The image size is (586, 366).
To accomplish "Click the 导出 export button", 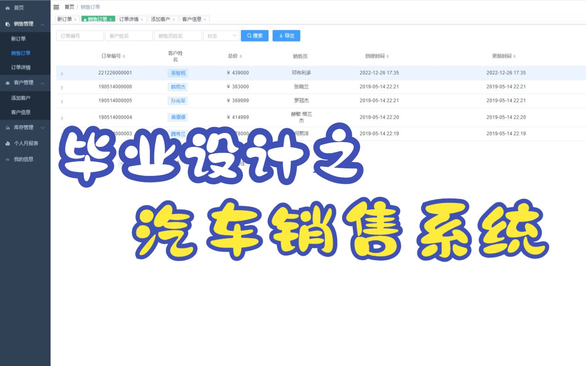I will (286, 36).
